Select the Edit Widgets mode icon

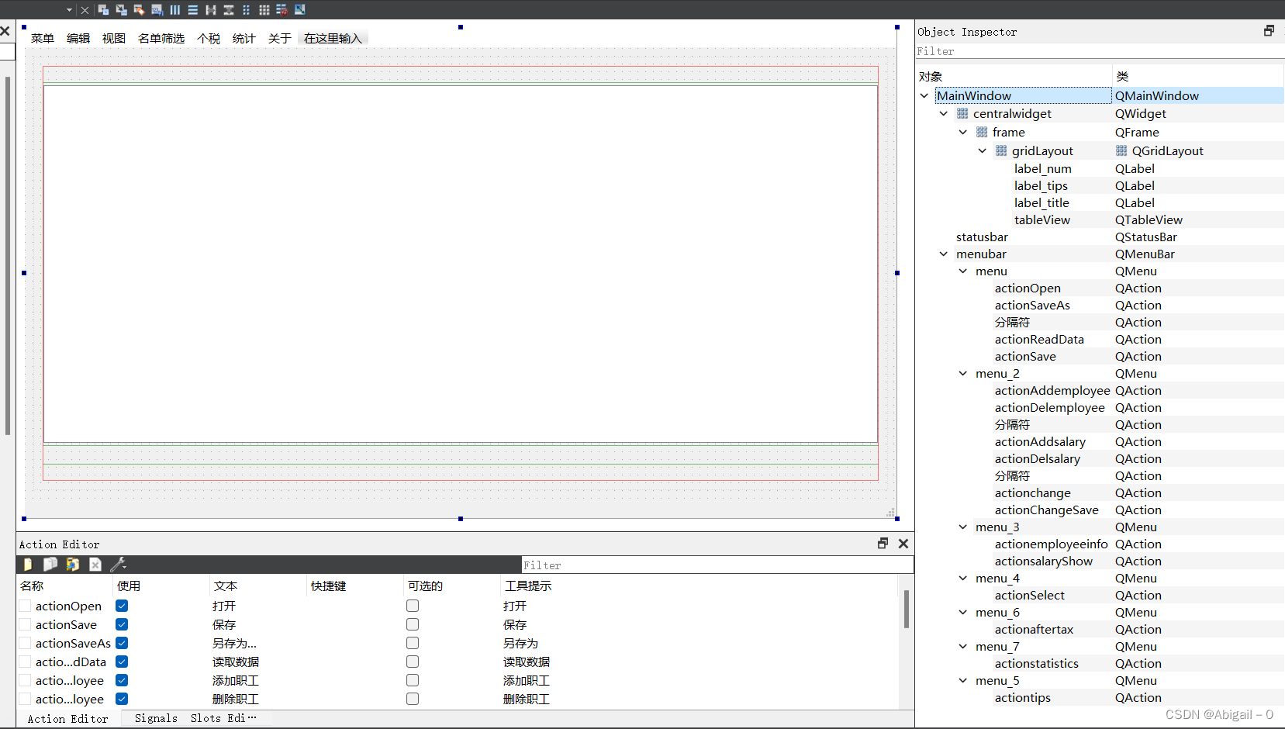coord(103,10)
